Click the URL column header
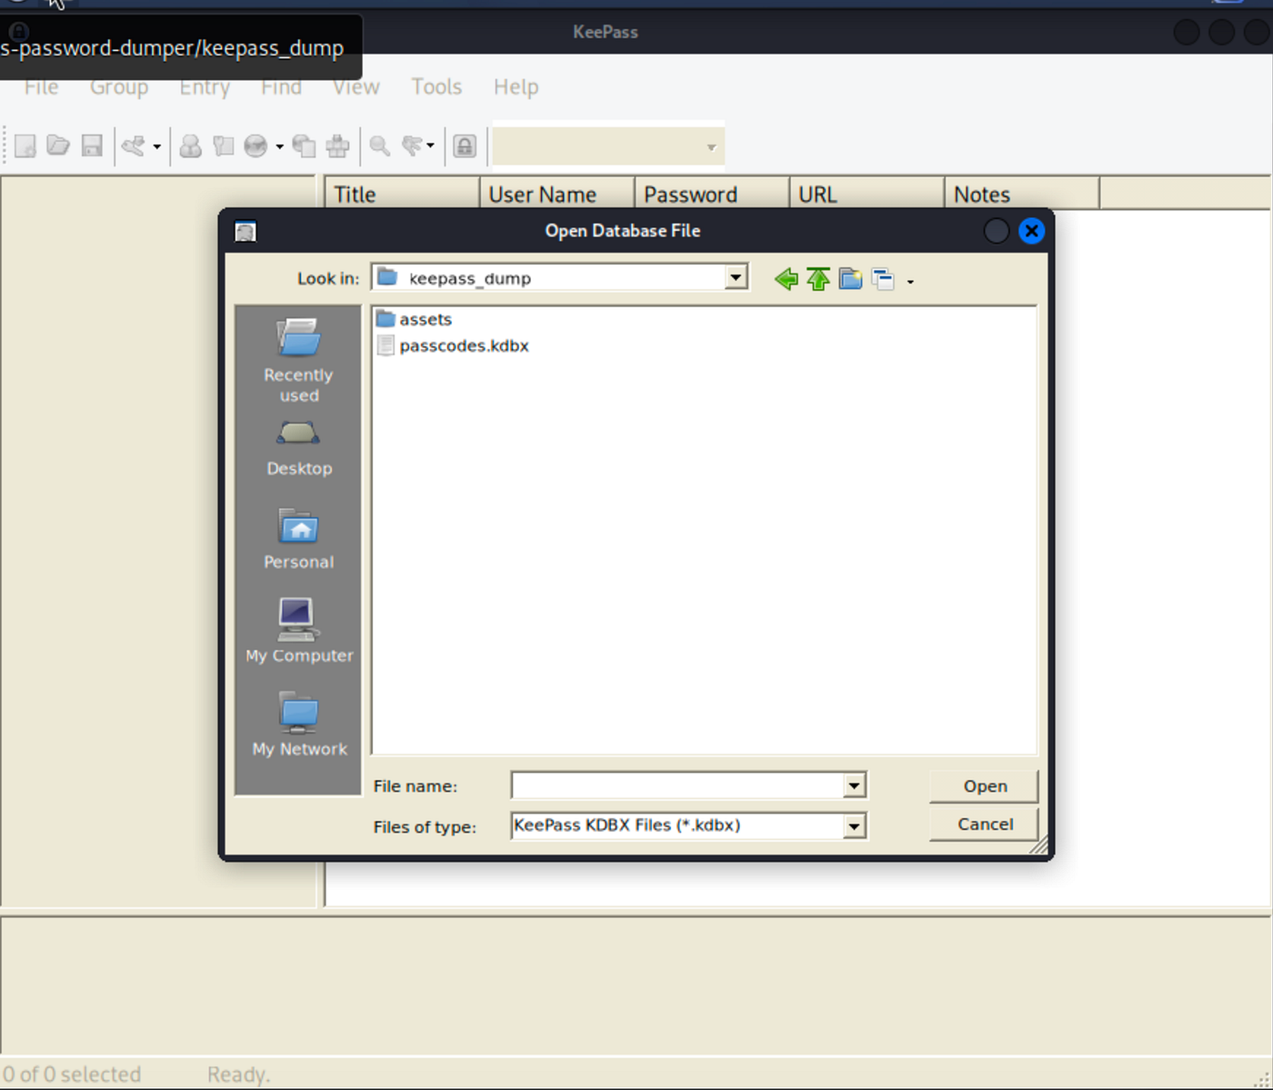This screenshot has width=1273, height=1090. coord(867,194)
